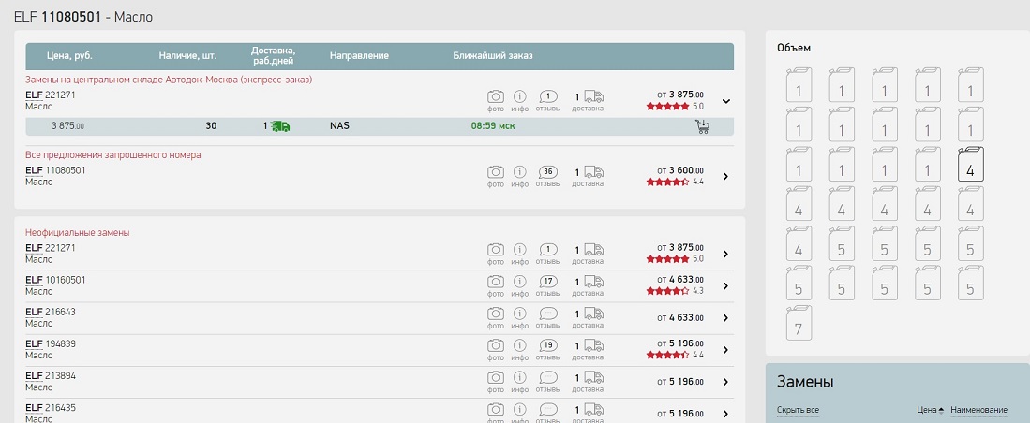Click stock quantity 30
This screenshot has width=1030, height=423.
pos(211,126)
